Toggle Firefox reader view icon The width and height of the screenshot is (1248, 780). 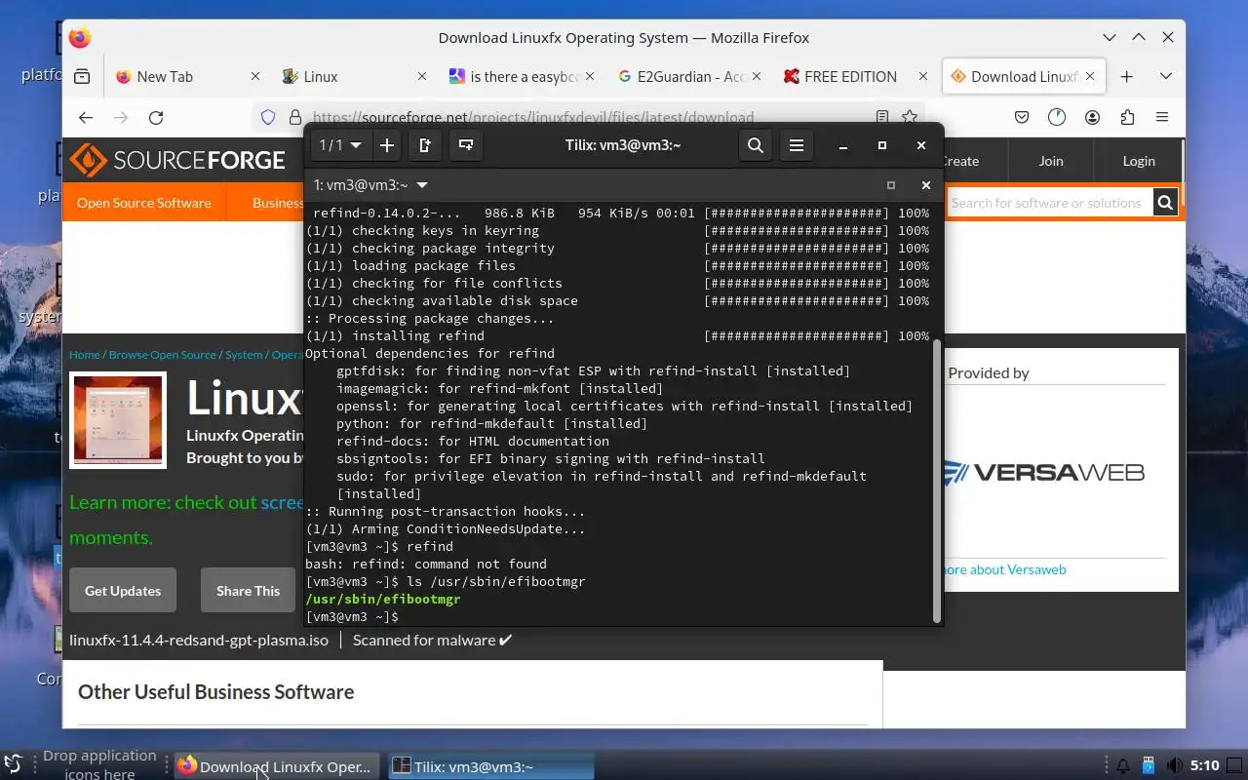[x=882, y=117]
